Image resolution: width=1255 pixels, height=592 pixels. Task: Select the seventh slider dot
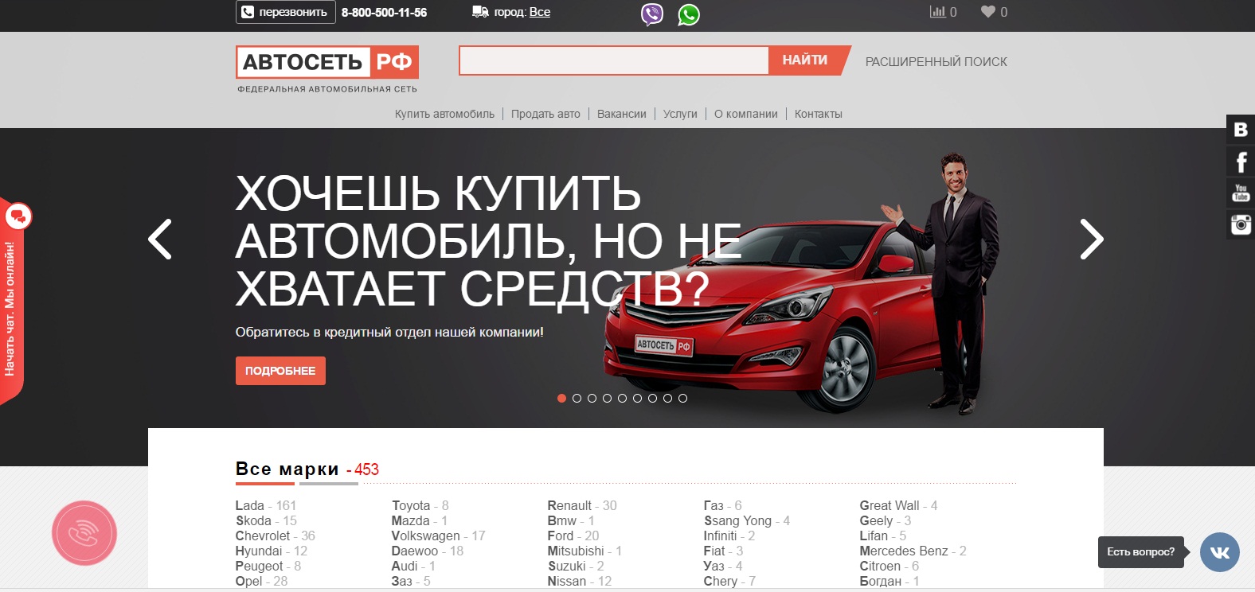tap(652, 398)
